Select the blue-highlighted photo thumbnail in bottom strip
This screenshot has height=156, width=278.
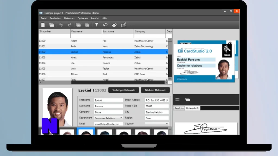86,131
